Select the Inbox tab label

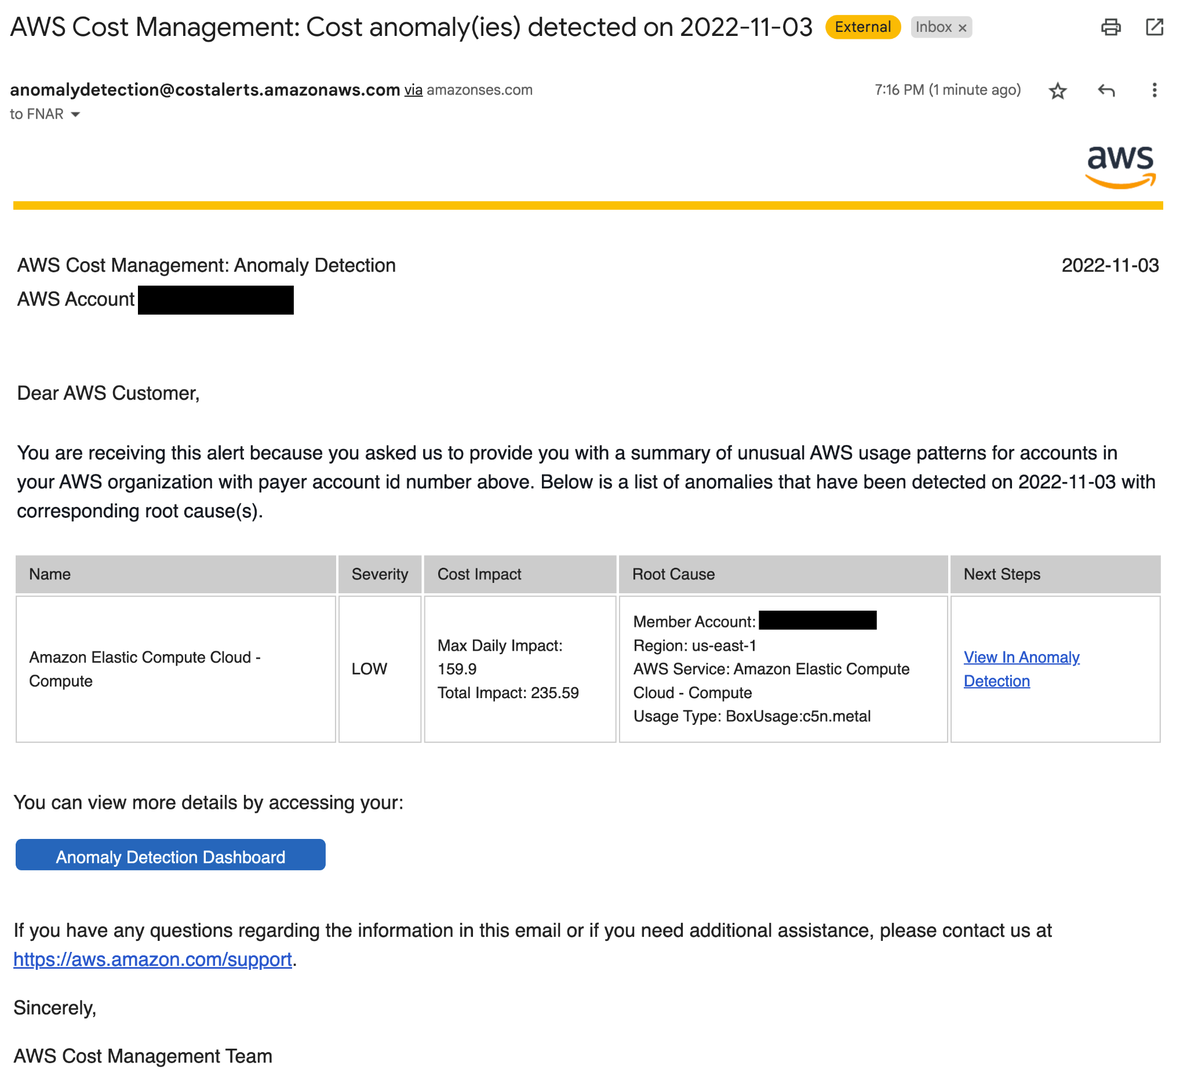pyautogui.click(x=936, y=27)
